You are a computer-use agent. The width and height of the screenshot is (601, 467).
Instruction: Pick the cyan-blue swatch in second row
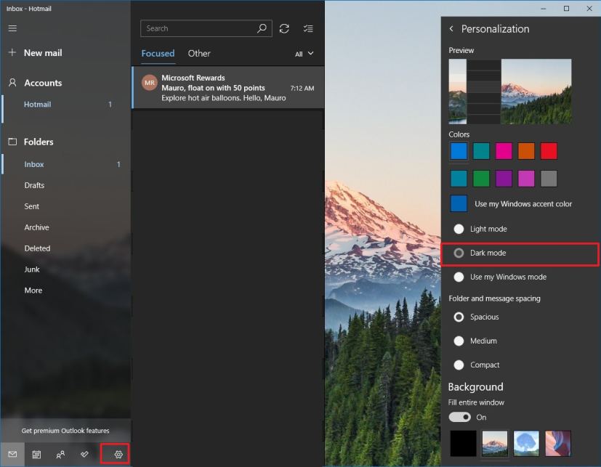pos(459,179)
